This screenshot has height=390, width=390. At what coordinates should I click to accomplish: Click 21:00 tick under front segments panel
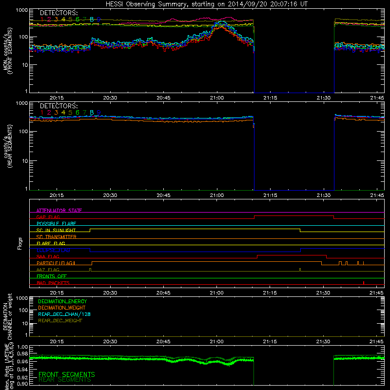[217, 98]
